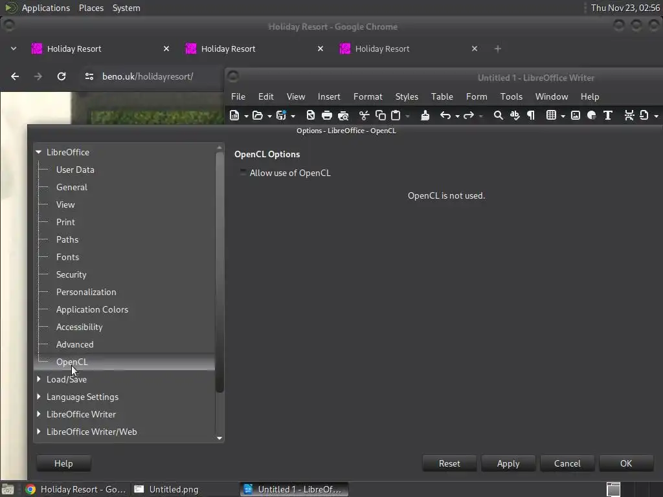Click the Copy icon
This screenshot has height=497, width=663.
coord(380,115)
